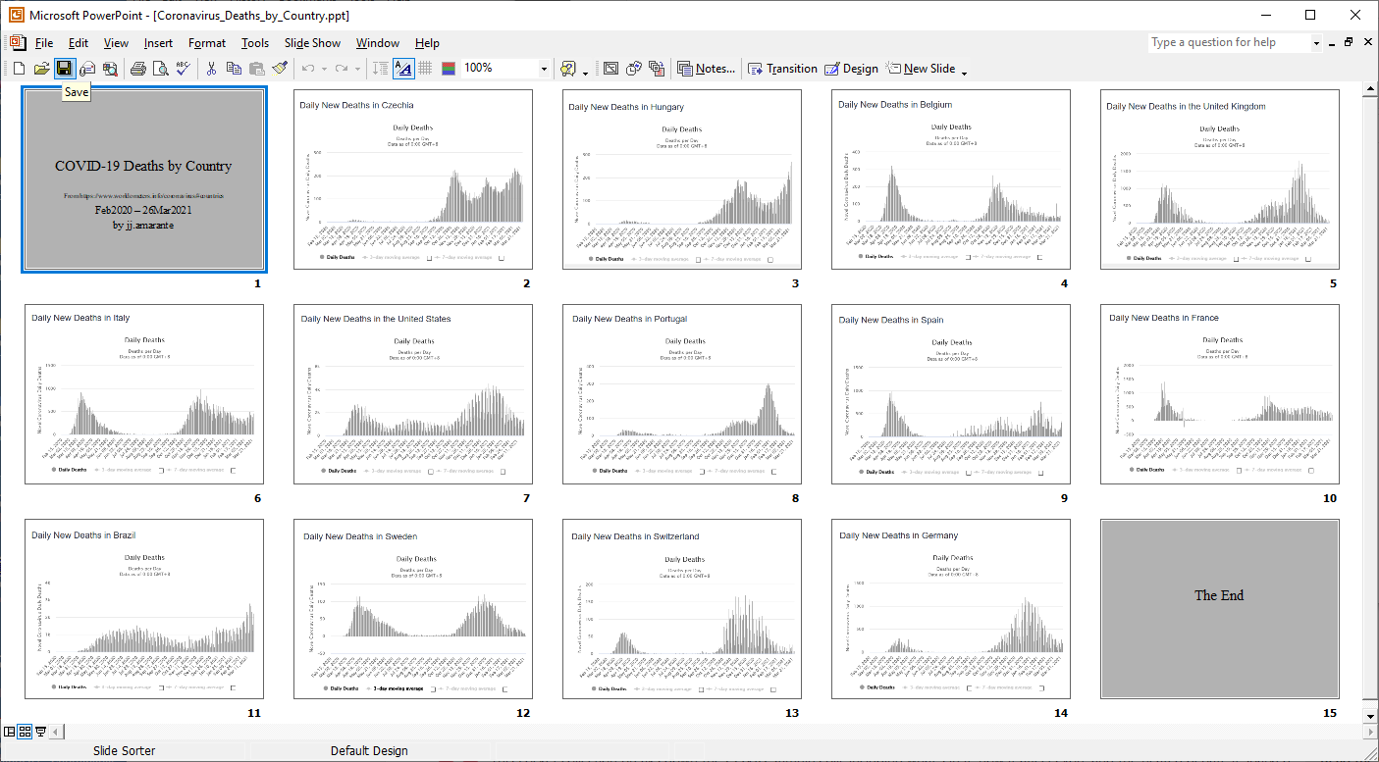This screenshot has width=1379, height=762.
Task: Click the Print icon
Action: (x=138, y=69)
